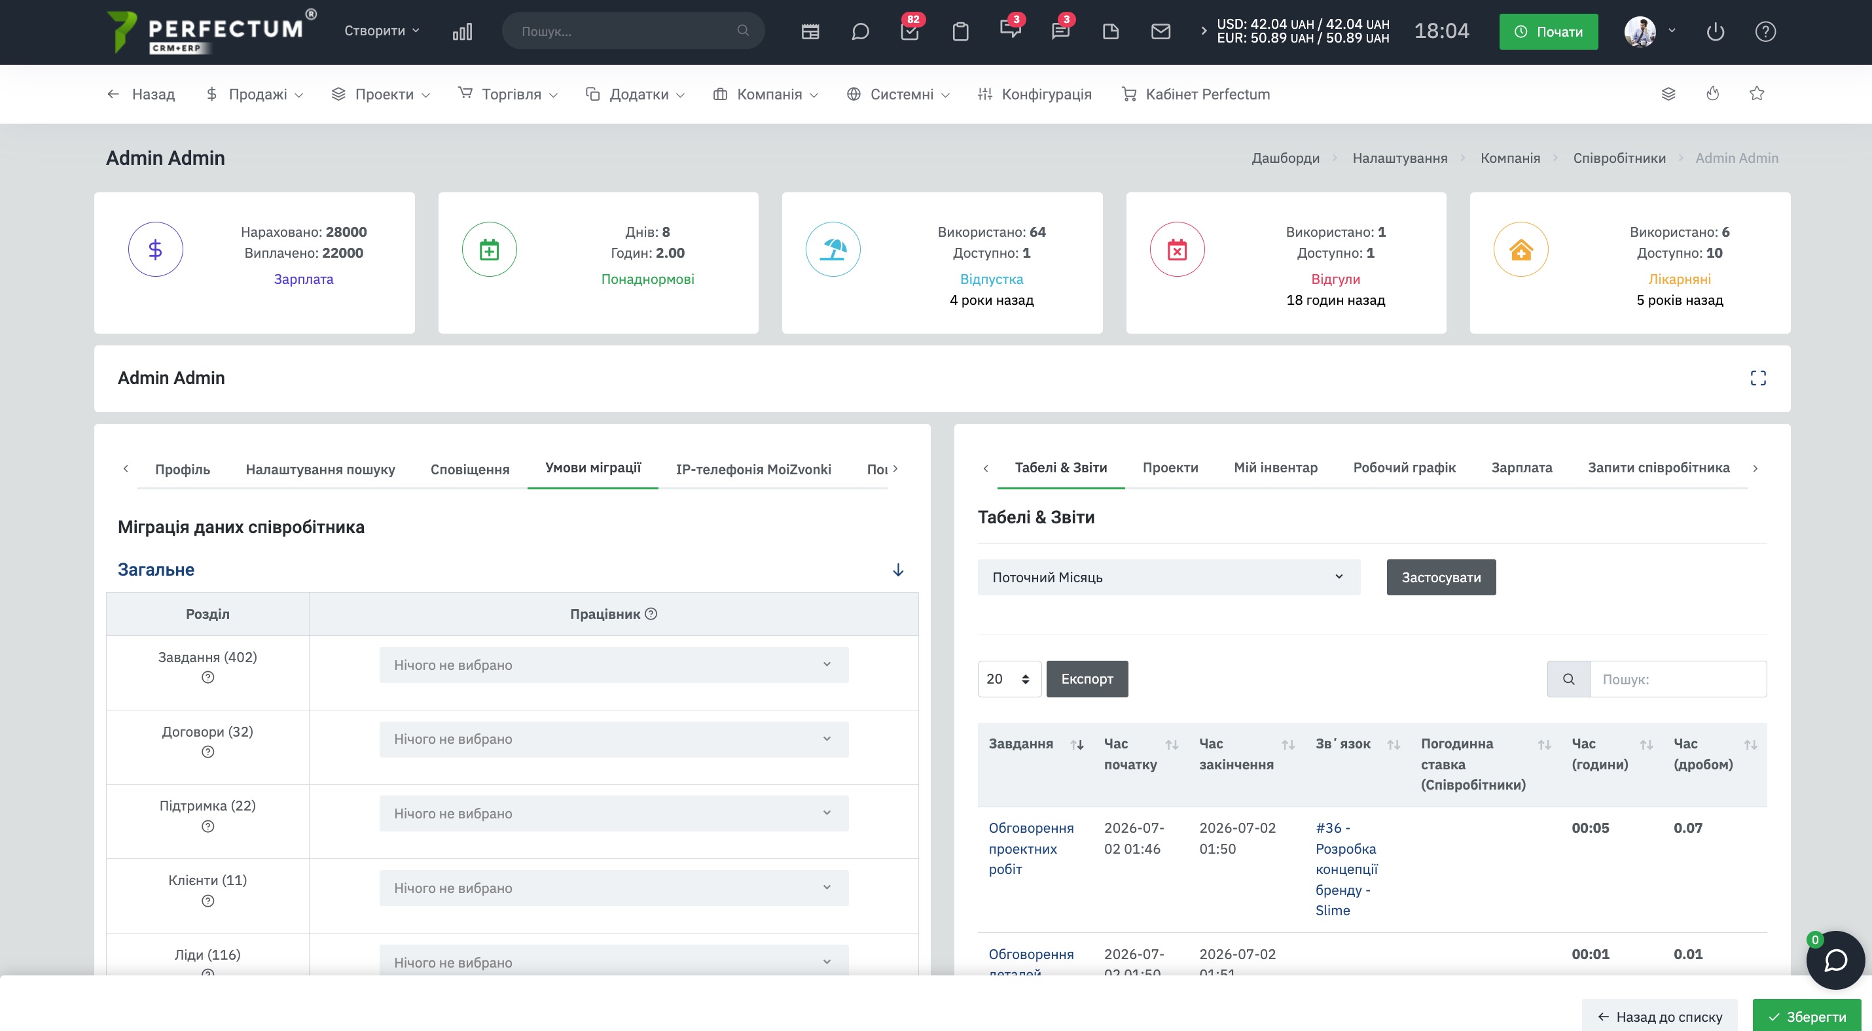
Task: Expand the Створити menu
Action: 382,31
